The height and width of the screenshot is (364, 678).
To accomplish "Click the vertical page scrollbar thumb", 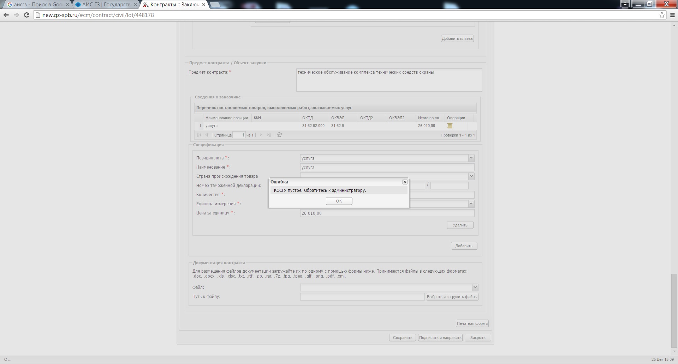I will coord(674,311).
